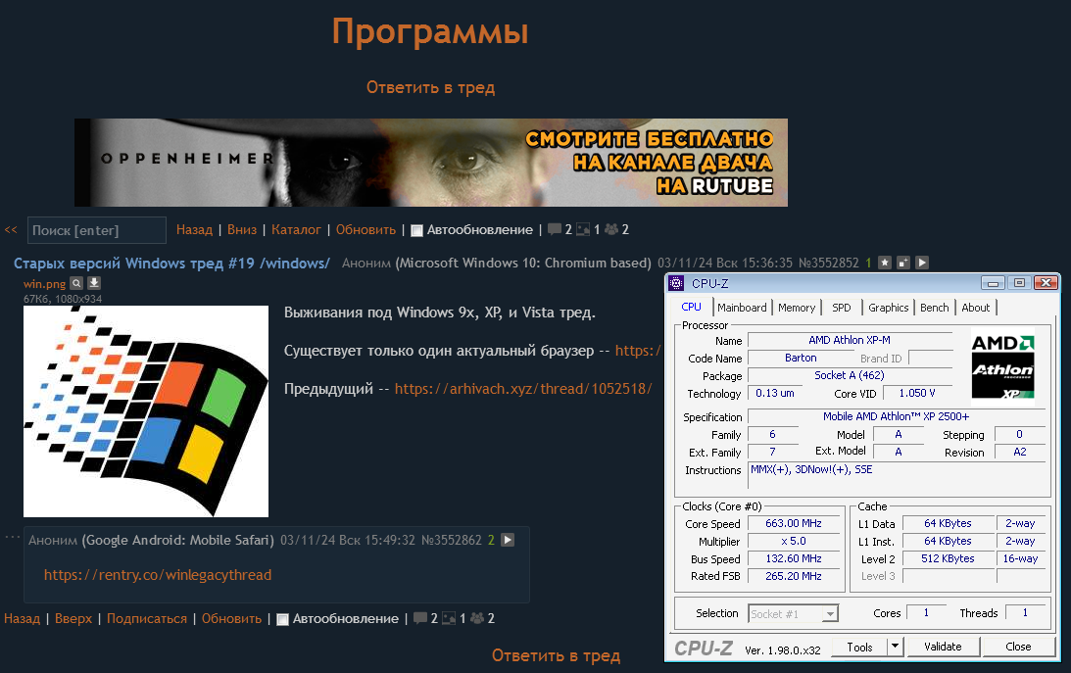Switch to the Bench tab
This screenshot has height=673, width=1071.
pos(935,308)
